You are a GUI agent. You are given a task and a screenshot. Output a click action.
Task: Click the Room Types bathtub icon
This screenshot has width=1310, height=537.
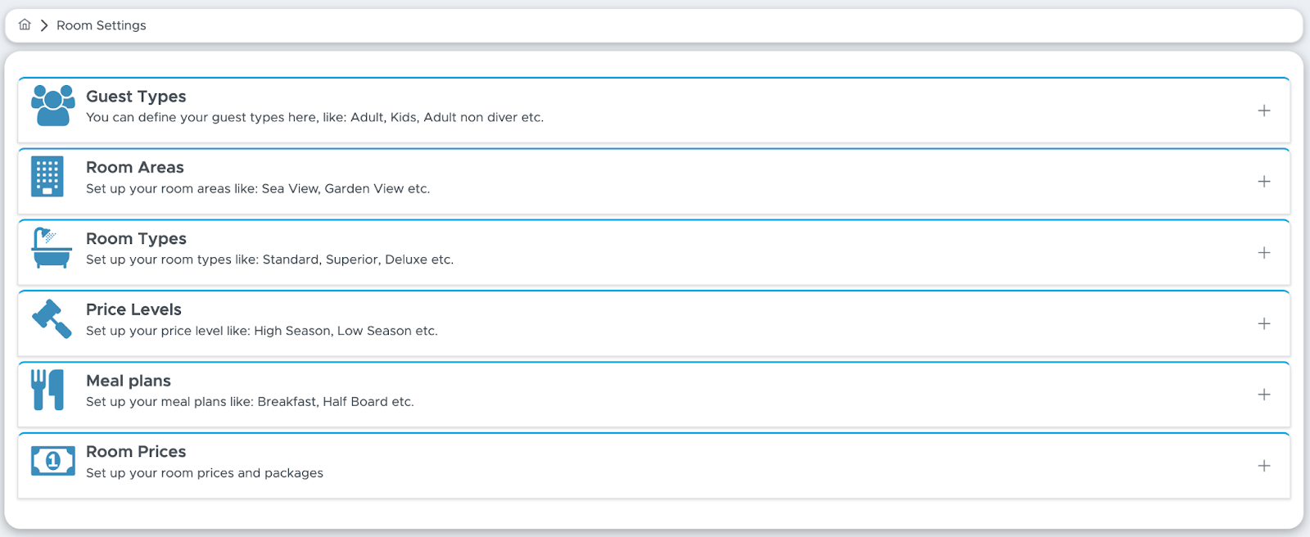click(x=52, y=248)
